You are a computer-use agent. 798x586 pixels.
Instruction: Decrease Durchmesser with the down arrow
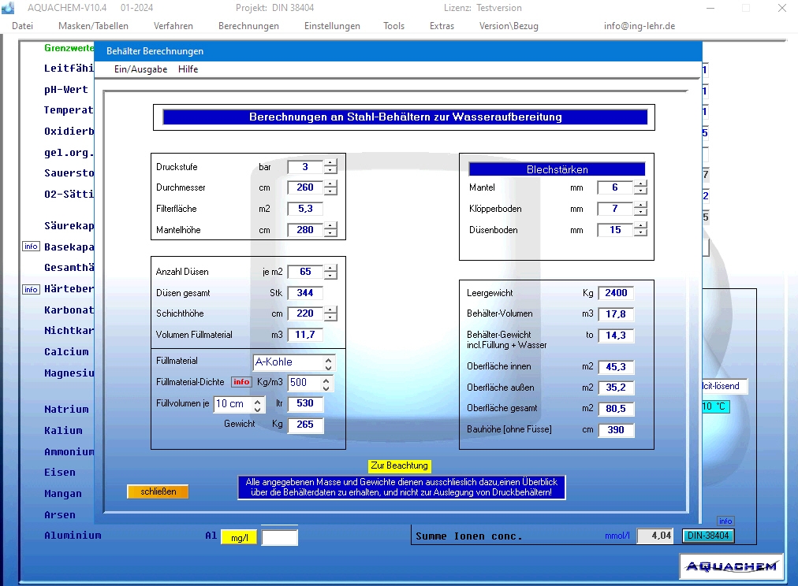[330, 191]
